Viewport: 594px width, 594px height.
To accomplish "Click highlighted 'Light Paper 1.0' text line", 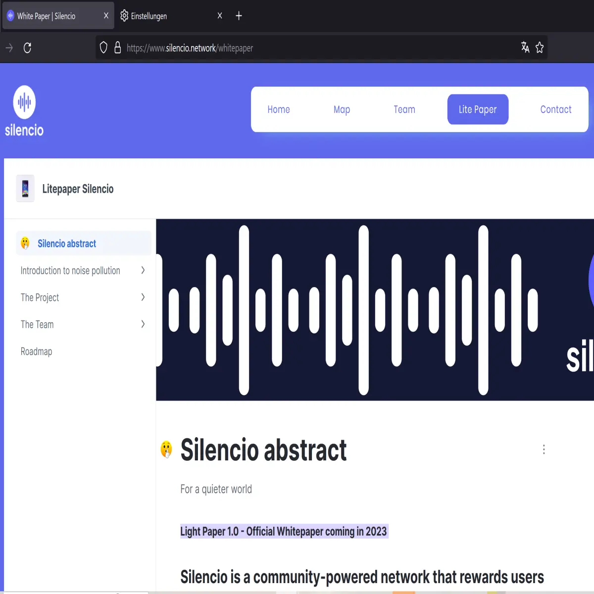I will (x=284, y=531).
